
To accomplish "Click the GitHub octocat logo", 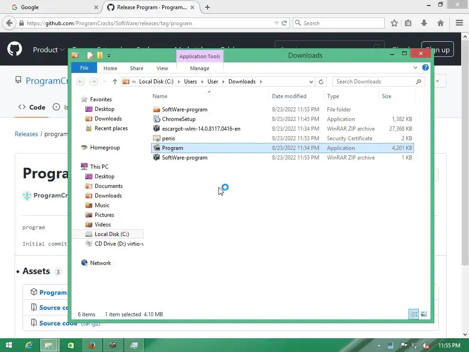I will 15,49.
